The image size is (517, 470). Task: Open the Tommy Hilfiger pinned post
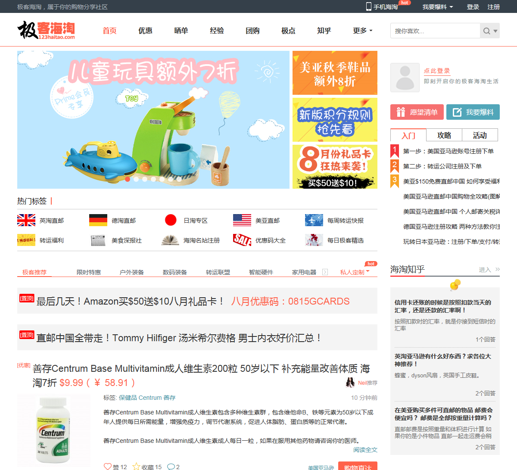[x=179, y=338]
